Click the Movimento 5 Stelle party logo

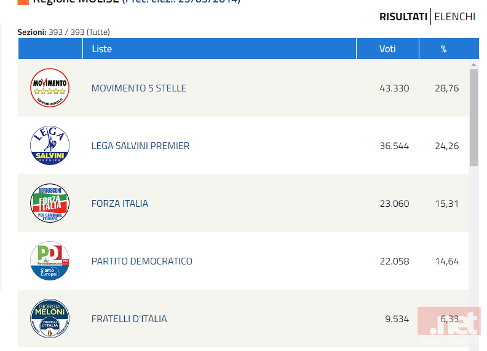tap(50, 88)
